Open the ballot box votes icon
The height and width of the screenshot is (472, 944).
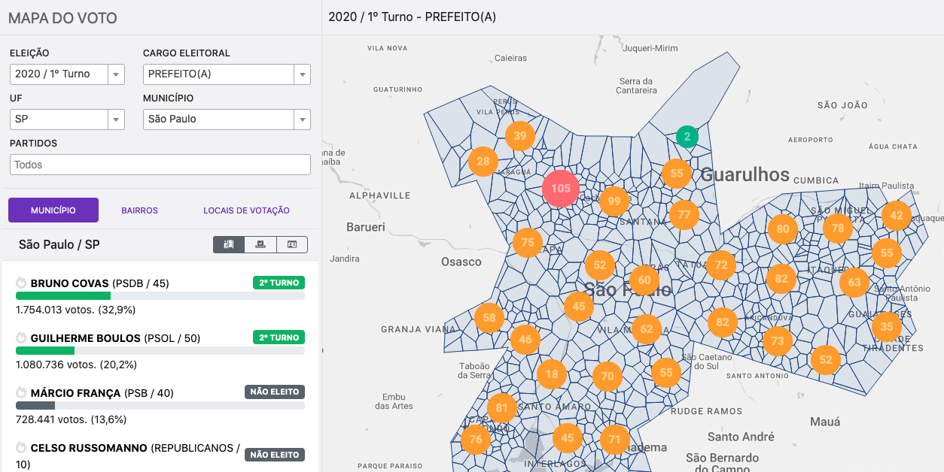coord(260,244)
